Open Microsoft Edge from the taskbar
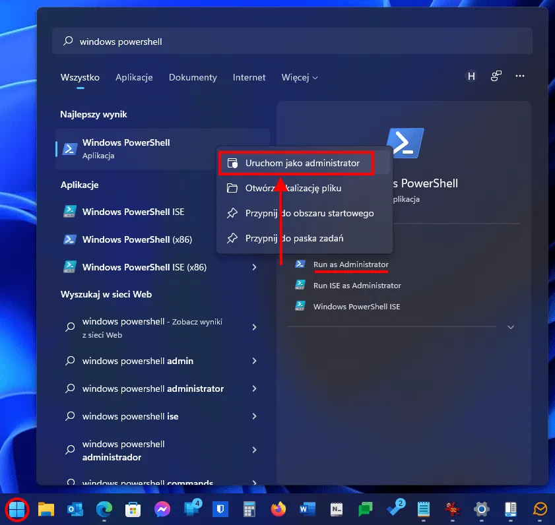 (x=104, y=509)
